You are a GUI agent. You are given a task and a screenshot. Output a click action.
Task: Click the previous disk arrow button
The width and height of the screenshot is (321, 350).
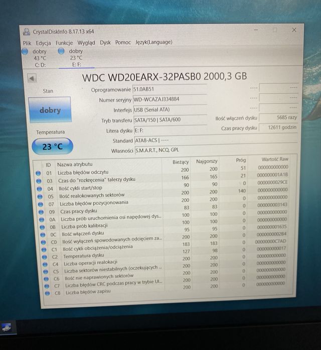[32, 78]
